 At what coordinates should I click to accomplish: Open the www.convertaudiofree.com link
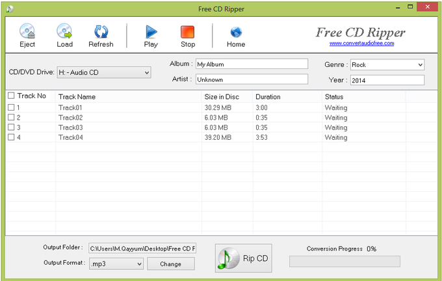click(x=360, y=44)
